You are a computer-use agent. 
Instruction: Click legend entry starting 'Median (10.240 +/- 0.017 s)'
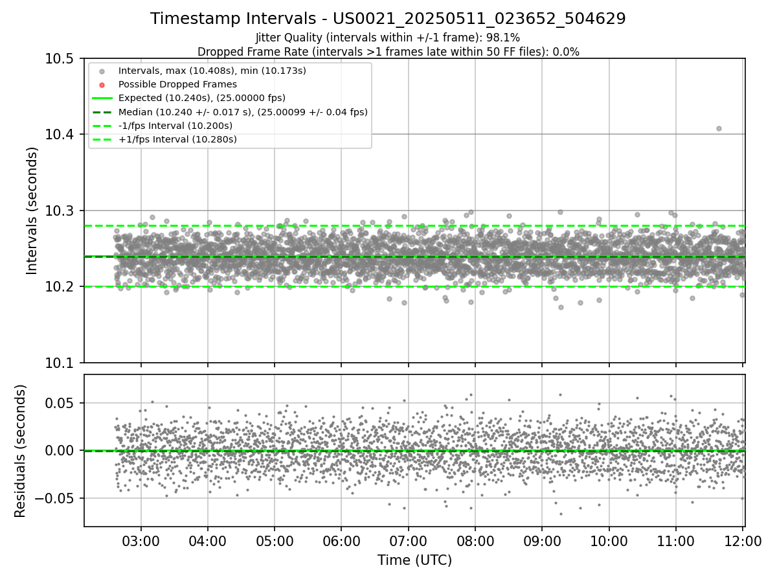(243, 112)
